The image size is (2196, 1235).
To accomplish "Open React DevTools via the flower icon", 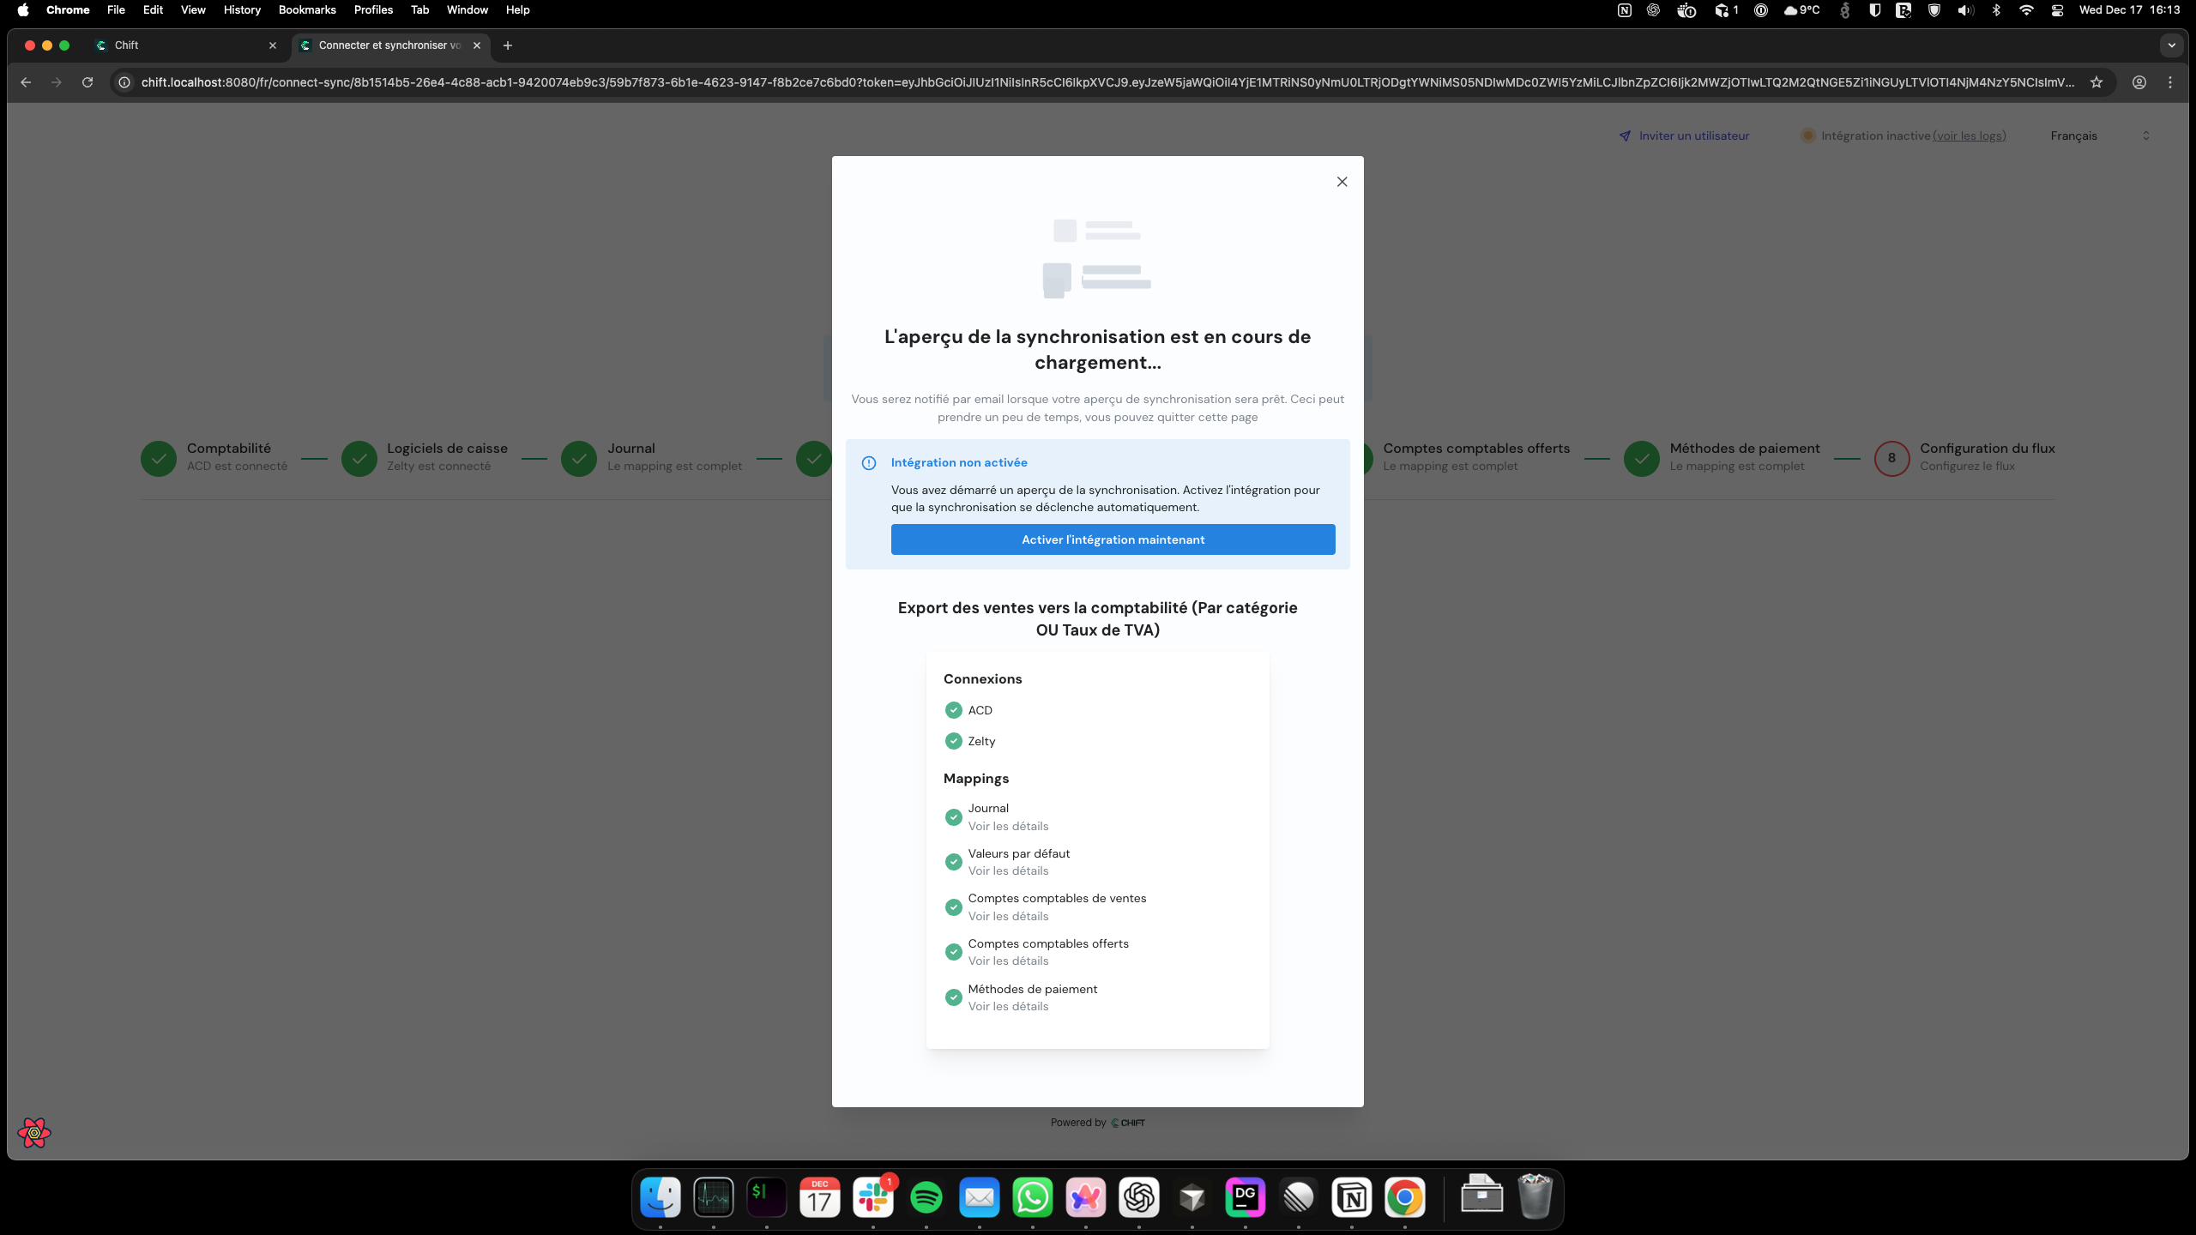I will (x=34, y=1132).
